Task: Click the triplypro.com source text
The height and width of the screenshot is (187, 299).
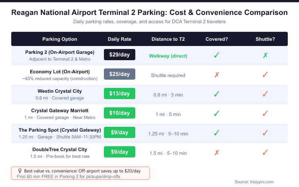Action: coord(254,182)
